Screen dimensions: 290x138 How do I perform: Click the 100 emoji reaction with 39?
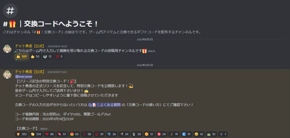point(99,134)
